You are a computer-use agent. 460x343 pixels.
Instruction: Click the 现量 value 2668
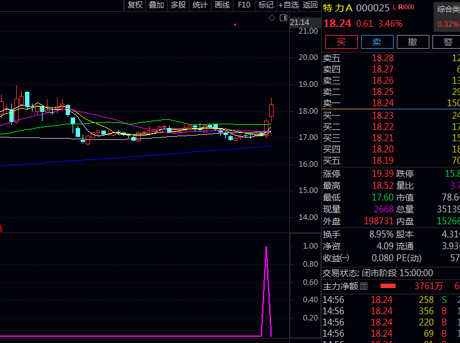click(x=384, y=209)
